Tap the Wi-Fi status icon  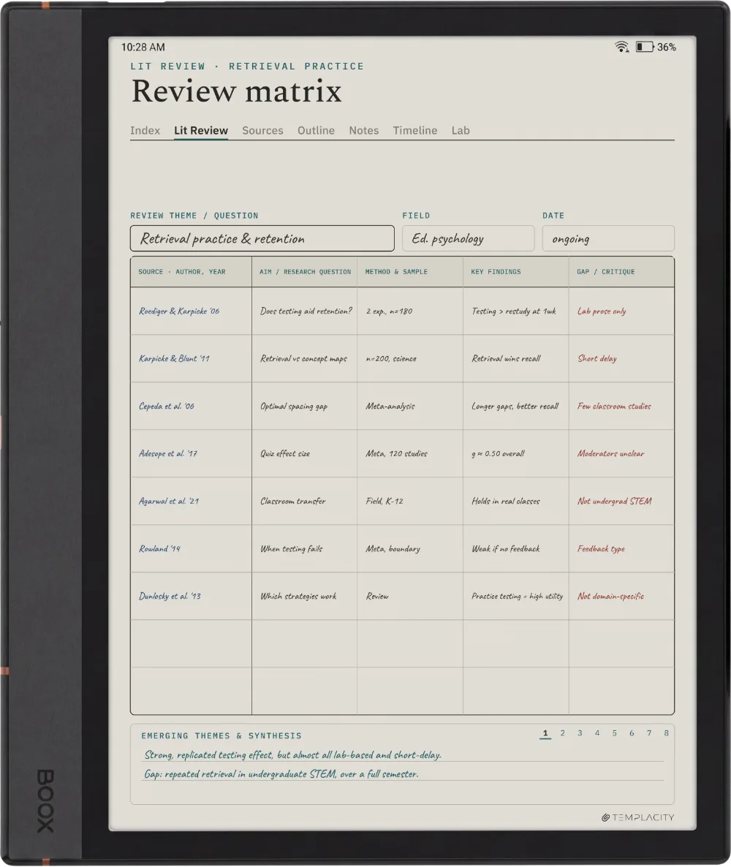coord(621,47)
